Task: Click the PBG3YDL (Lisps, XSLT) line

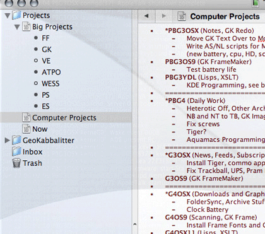Action: coord(201,78)
